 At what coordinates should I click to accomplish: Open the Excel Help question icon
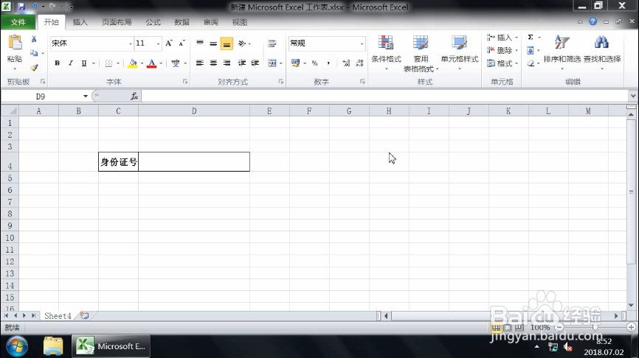click(593, 21)
